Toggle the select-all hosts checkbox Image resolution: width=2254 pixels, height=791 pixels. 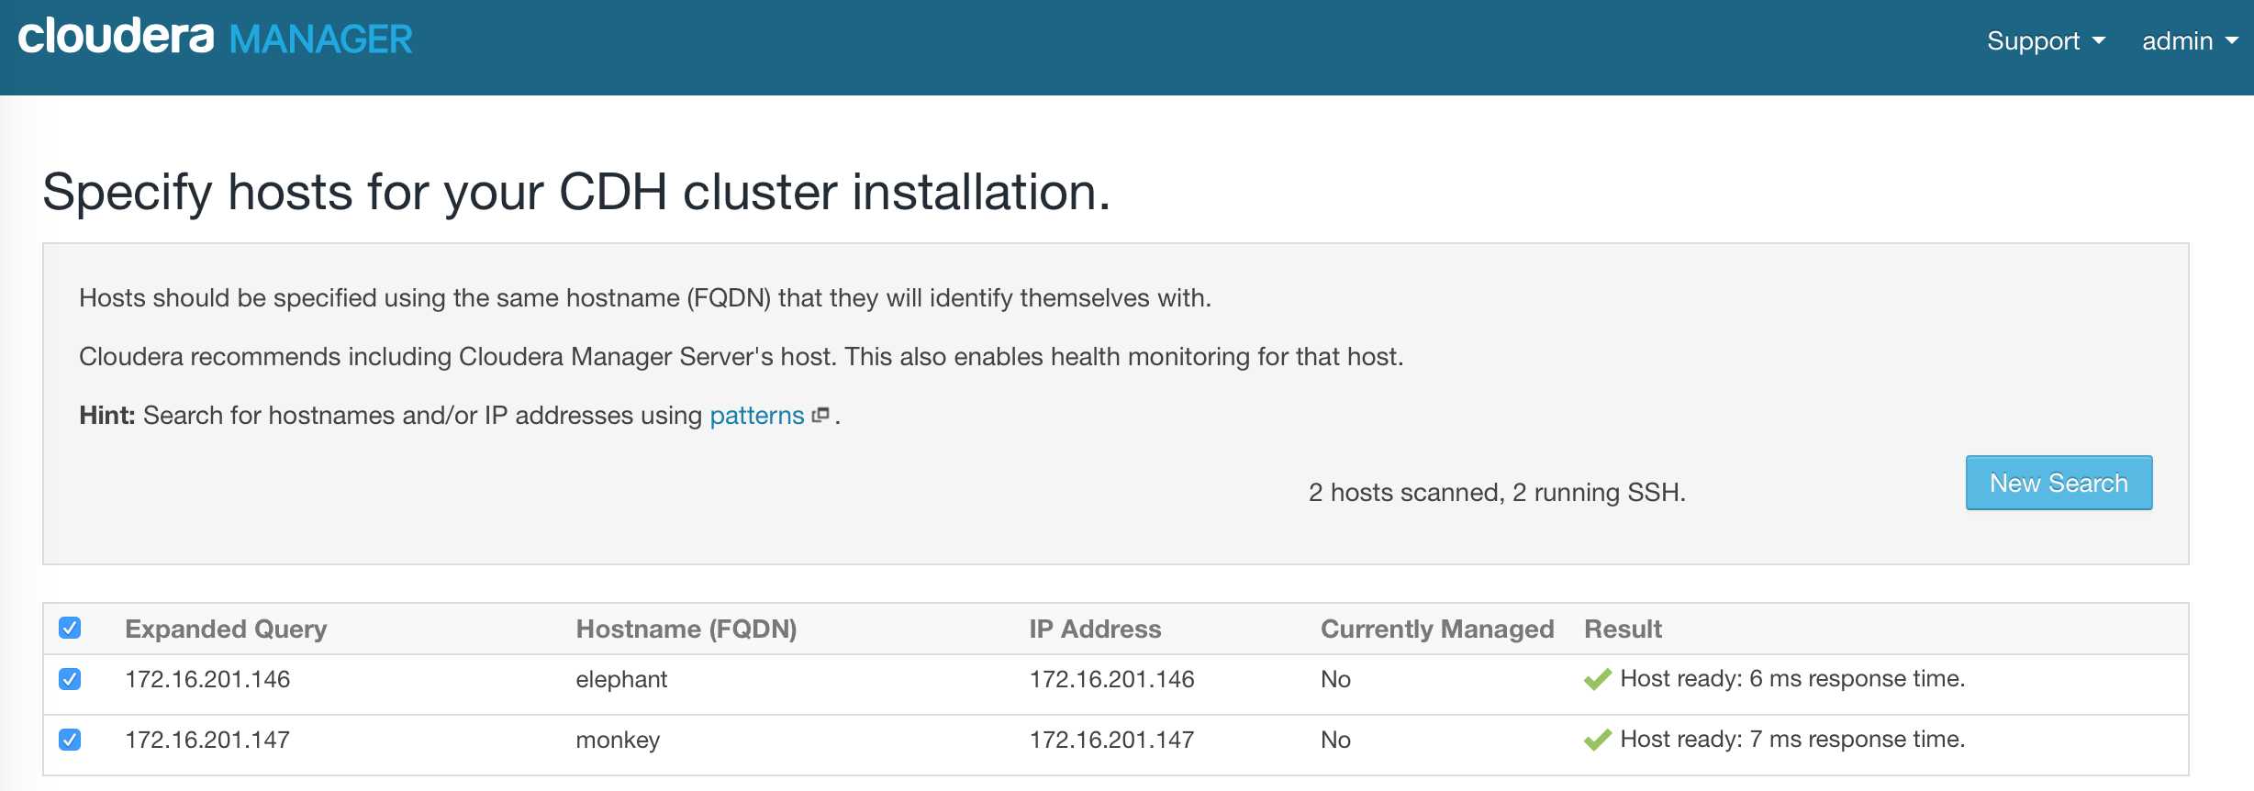tap(70, 628)
